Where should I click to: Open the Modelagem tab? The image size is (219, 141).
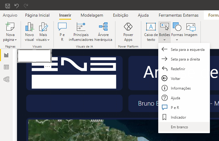pyautogui.click(x=92, y=15)
